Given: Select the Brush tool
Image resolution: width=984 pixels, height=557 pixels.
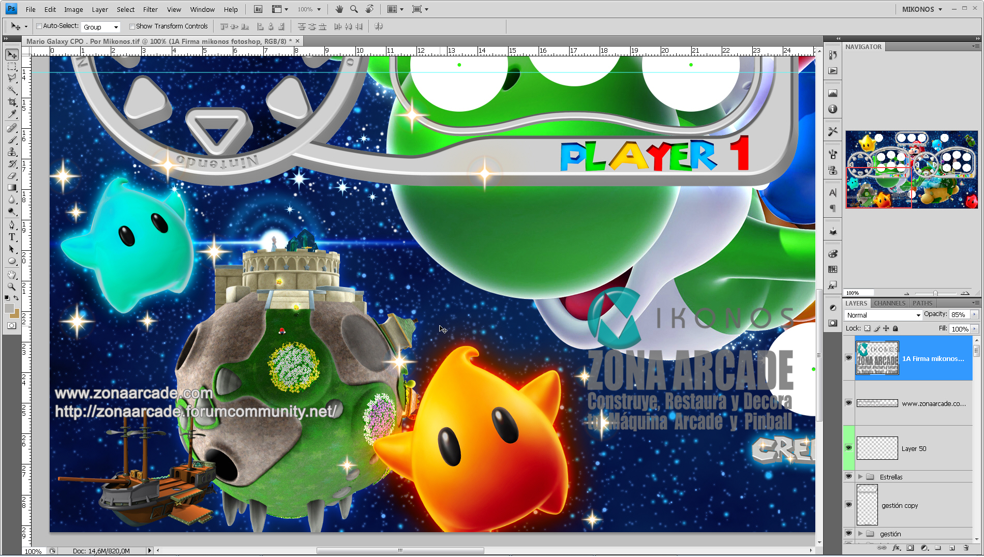Looking at the screenshot, I should pyautogui.click(x=12, y=140).
